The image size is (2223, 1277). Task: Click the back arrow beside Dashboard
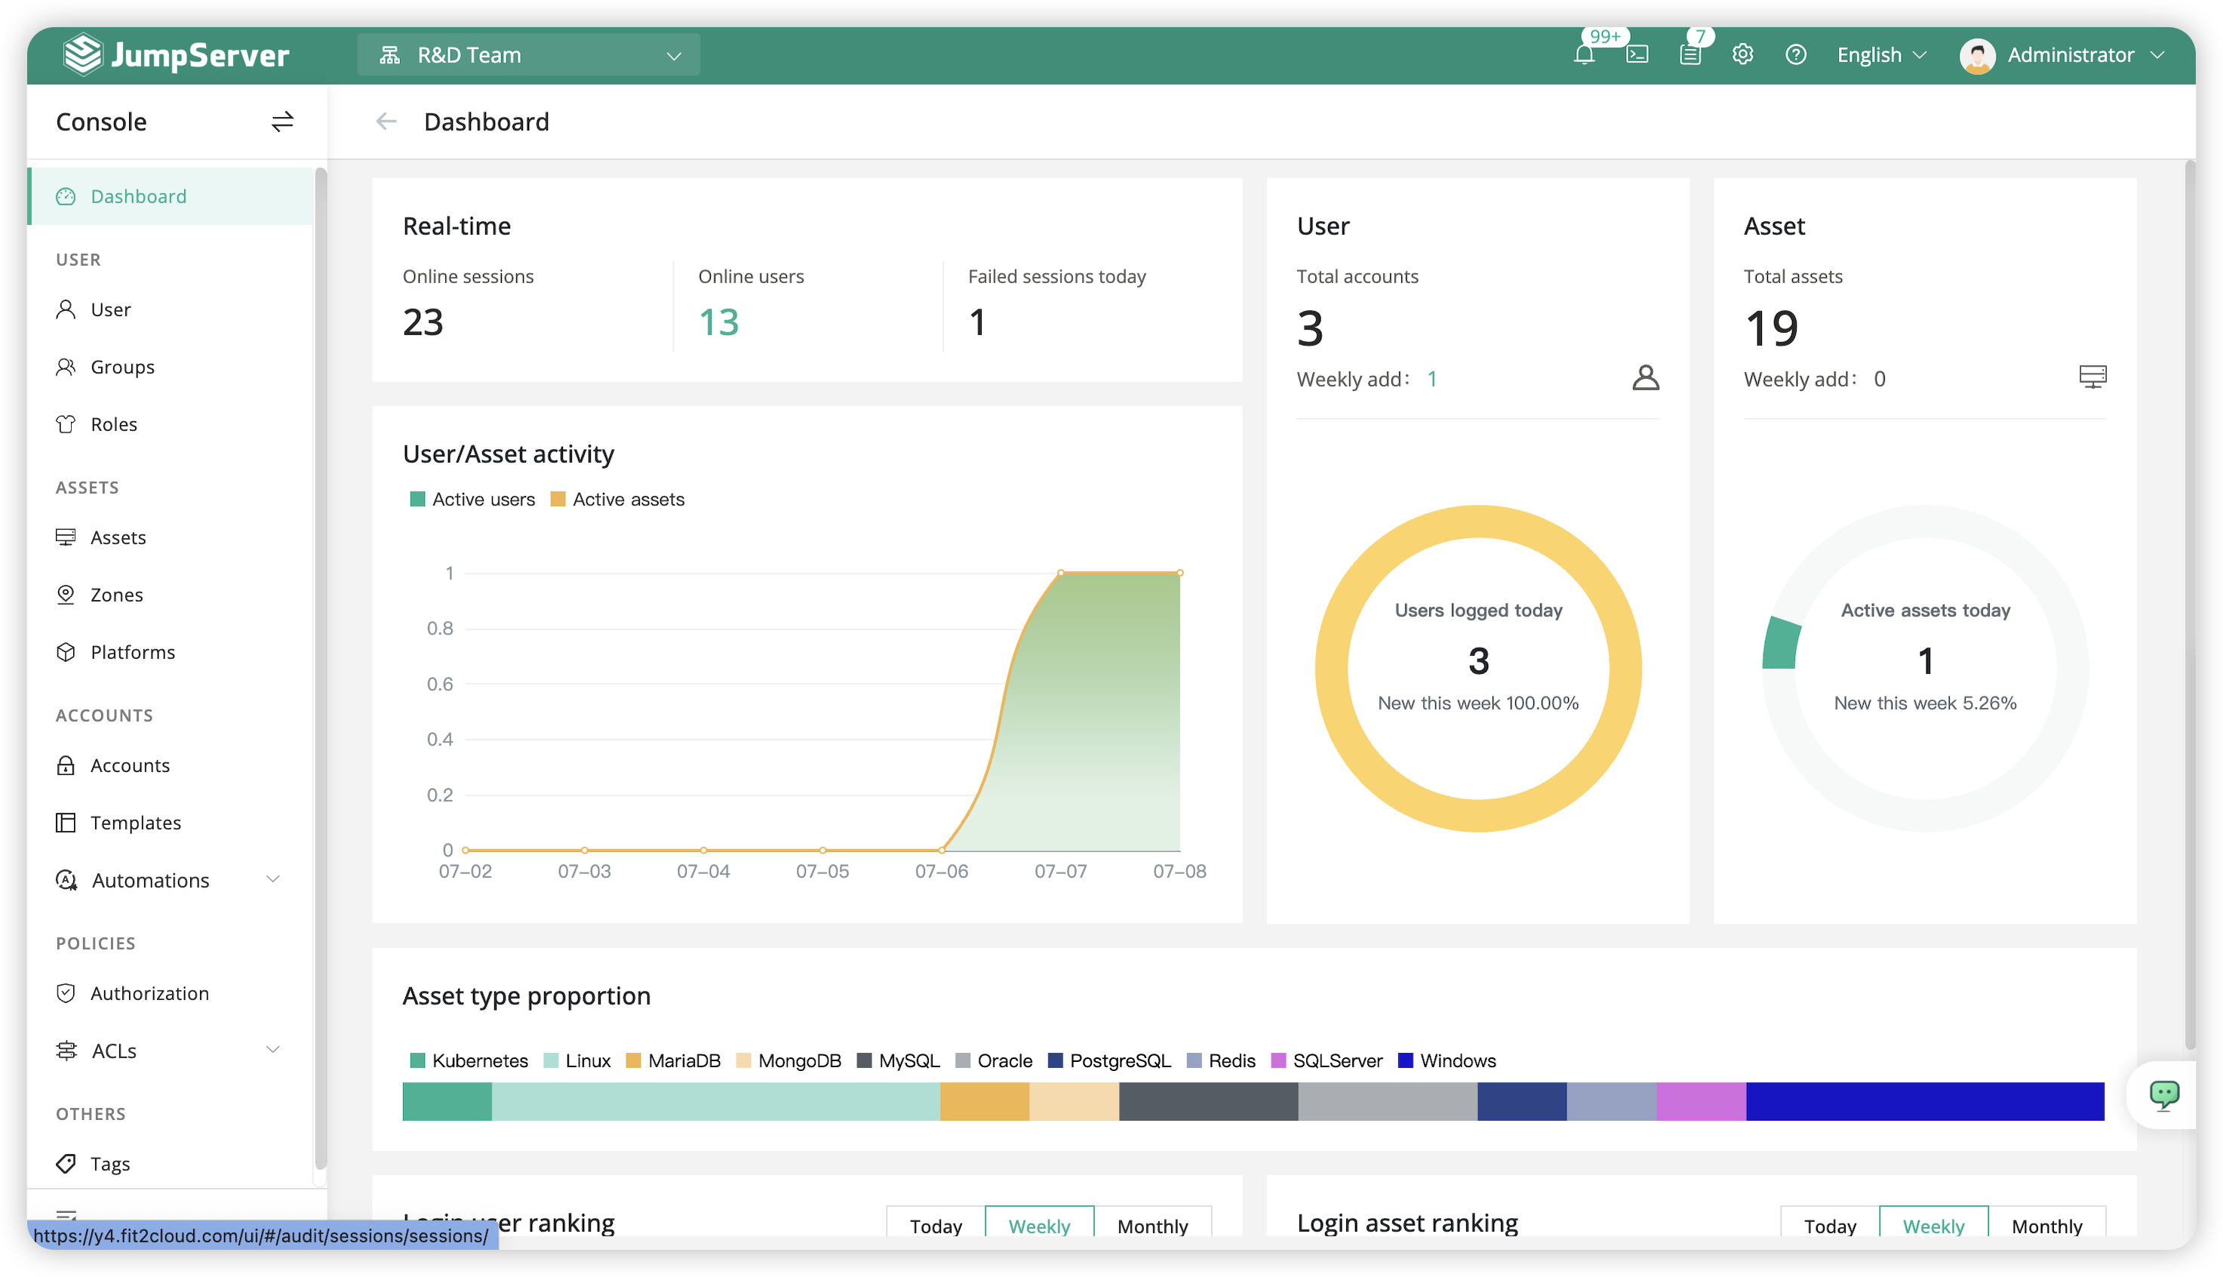tap(386, 122)
